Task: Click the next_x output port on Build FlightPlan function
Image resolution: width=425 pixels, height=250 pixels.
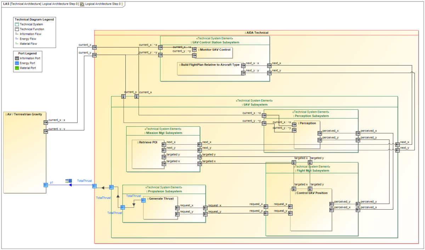Action: 243,66
